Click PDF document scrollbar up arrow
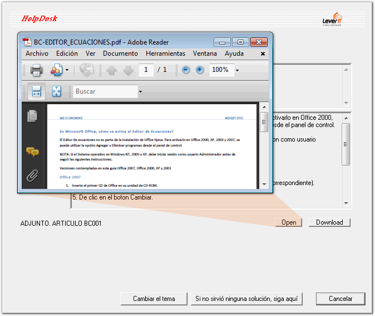 point(264,107)
